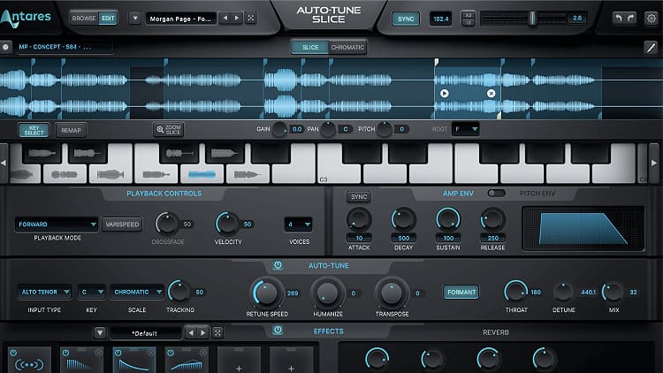Viewport: 663px width, 373px height.
Task: Click the x2 tempo multiplier button
Action: point(468,15)
